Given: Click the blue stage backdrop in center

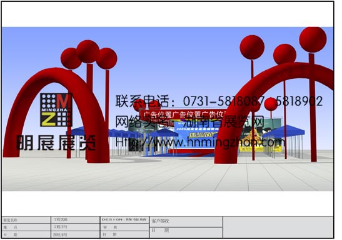Looking at the screenshot, I should coord(196,135).
